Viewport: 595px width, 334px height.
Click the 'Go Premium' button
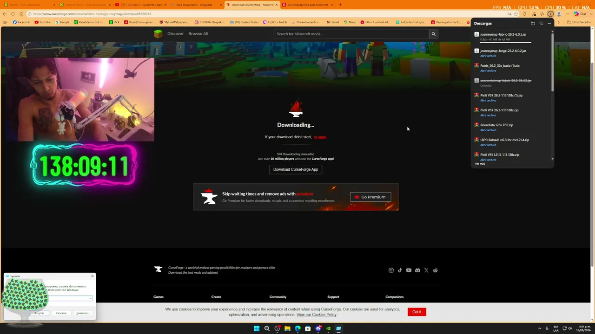click(370, 197)
